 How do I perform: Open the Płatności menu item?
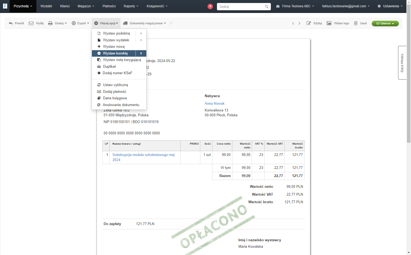click(x=109, y=6)
